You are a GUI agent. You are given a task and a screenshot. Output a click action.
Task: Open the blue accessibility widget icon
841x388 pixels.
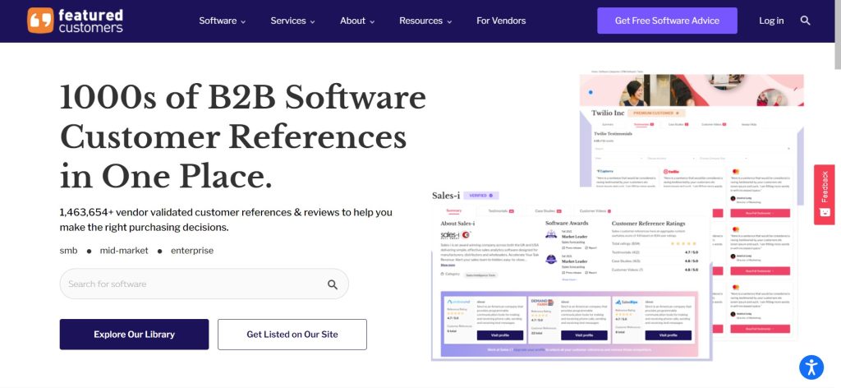[x=811, y=367]
